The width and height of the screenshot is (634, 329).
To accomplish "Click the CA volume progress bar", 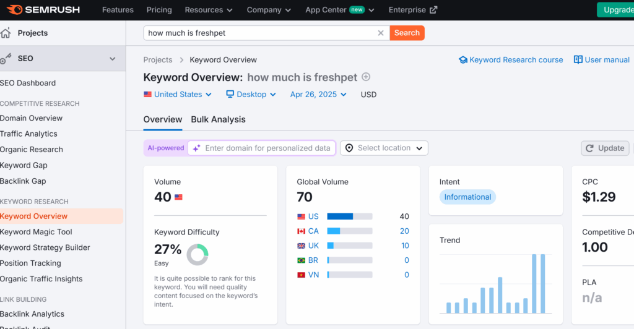I will point(350,231).
